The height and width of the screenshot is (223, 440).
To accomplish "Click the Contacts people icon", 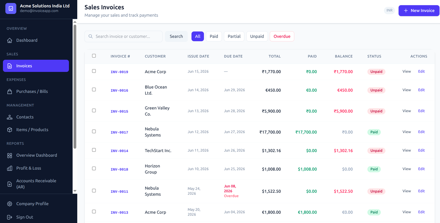I will click(x=10, y=117).
